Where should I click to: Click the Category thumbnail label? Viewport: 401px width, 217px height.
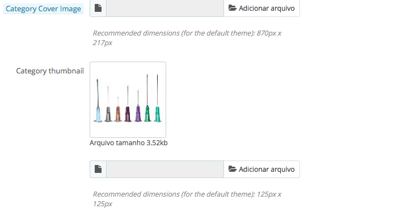click(x=50, y=71)
